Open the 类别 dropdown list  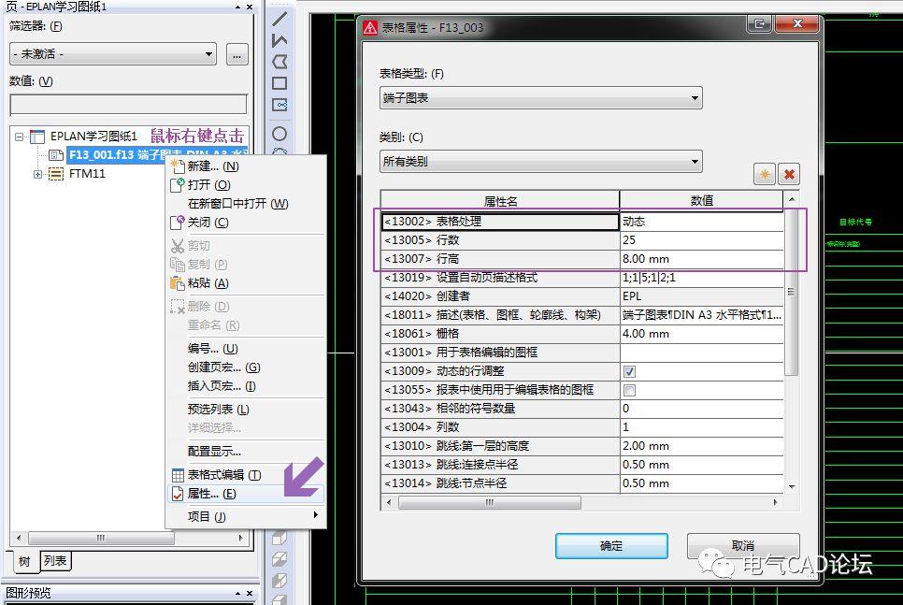coord(540,162)
